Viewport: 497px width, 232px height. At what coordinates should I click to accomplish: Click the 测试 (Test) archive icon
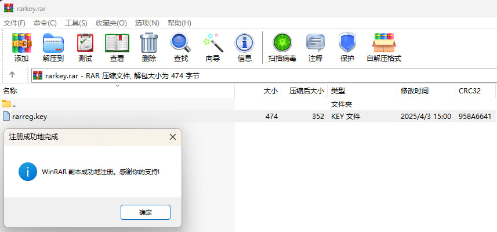[x=85, y=43]
